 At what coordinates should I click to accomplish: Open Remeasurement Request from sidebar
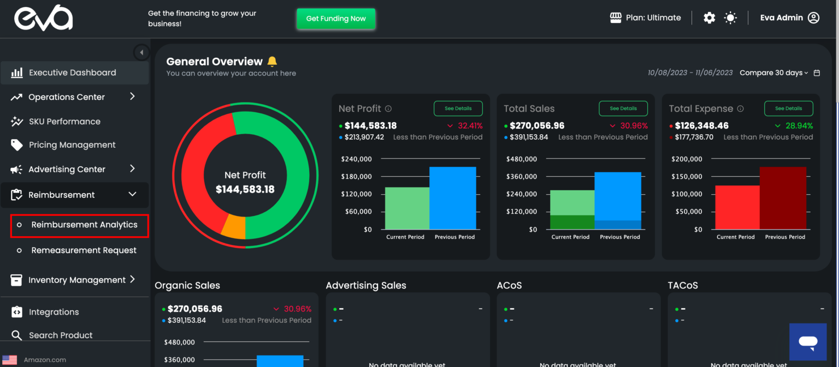click(84, 250)
